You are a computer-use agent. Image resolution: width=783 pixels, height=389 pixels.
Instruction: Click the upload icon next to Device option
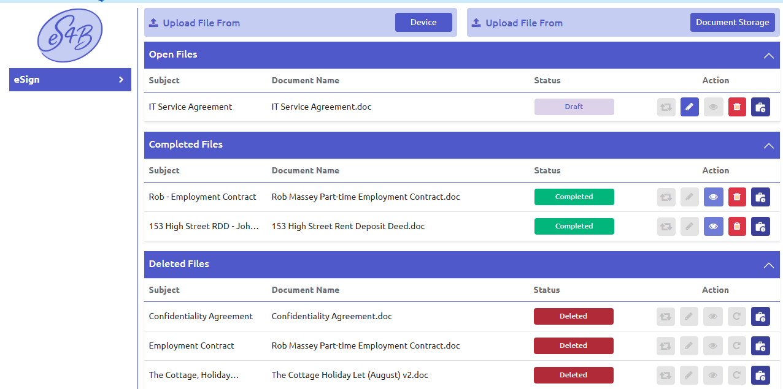click(x=153, y=22)
